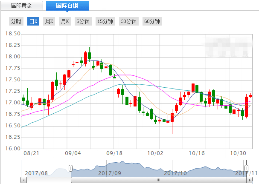Select the 日K daily candlestick view

(33, 21)
